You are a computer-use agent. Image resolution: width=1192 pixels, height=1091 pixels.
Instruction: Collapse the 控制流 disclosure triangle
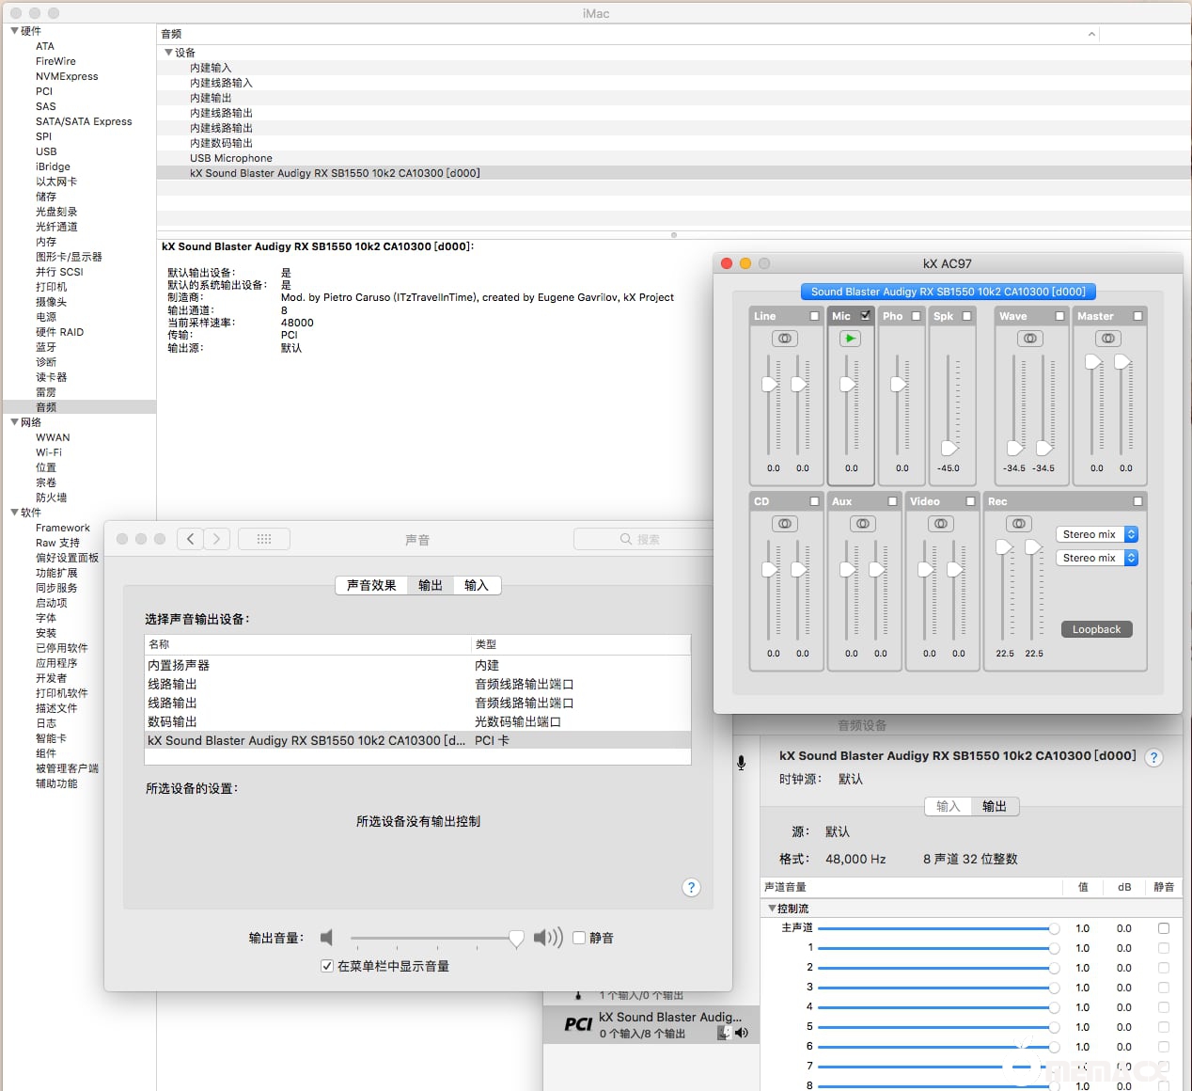772,909
